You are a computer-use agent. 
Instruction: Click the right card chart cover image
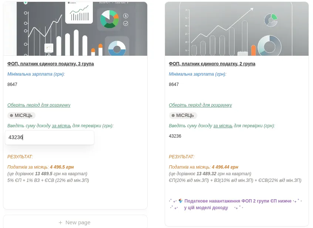[x=236, y=29]
